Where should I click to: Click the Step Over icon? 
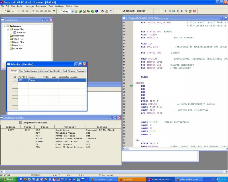click(182, 11)
